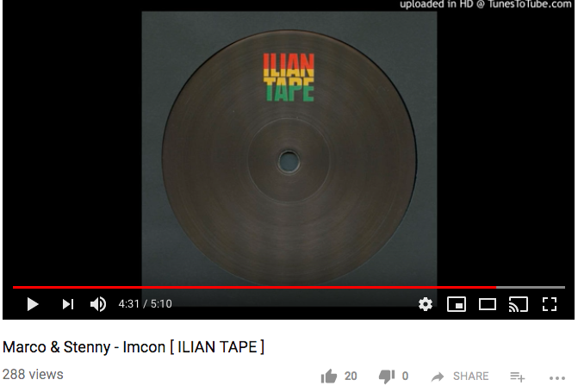Click the ILIAN TAPE colored logo

pos(289,78)
